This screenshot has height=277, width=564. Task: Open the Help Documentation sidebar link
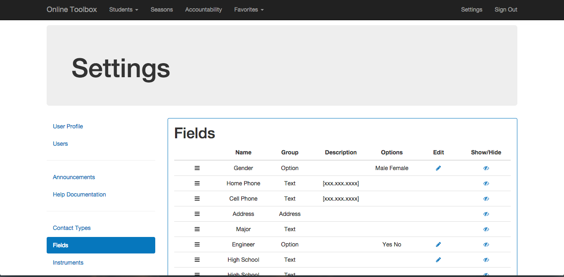[x=79, y=194]
